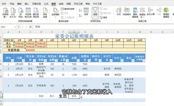Open the 序号 column filter dropdown
Image resolution: width=174 pixels, height=106 pixels.
(12, 60)
